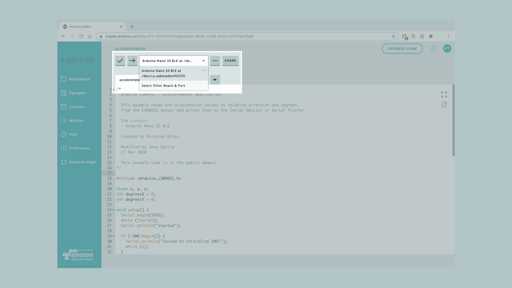Bookmark page with star icon

point(393,36)
